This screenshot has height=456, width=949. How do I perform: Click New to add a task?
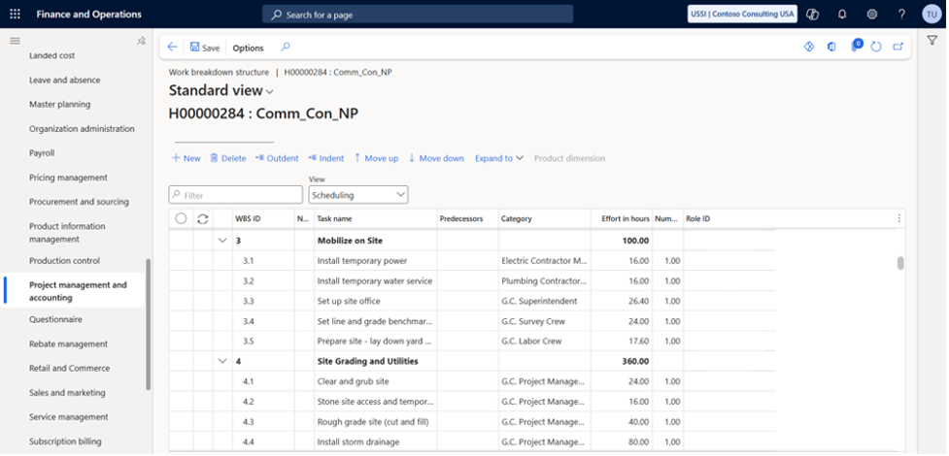[x=186, y=158]
